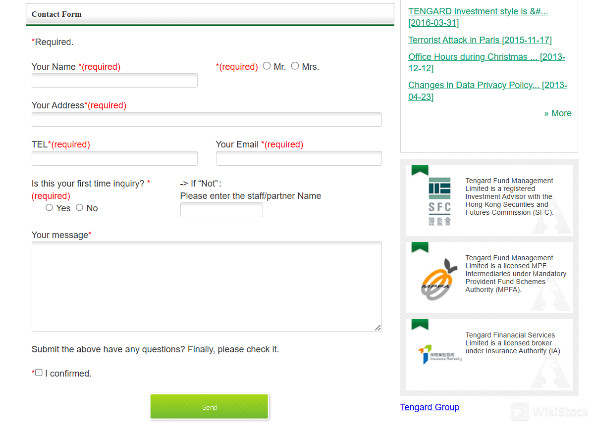
Task: Check the I confirmed checkbox
Action: (x=39, y=373)
